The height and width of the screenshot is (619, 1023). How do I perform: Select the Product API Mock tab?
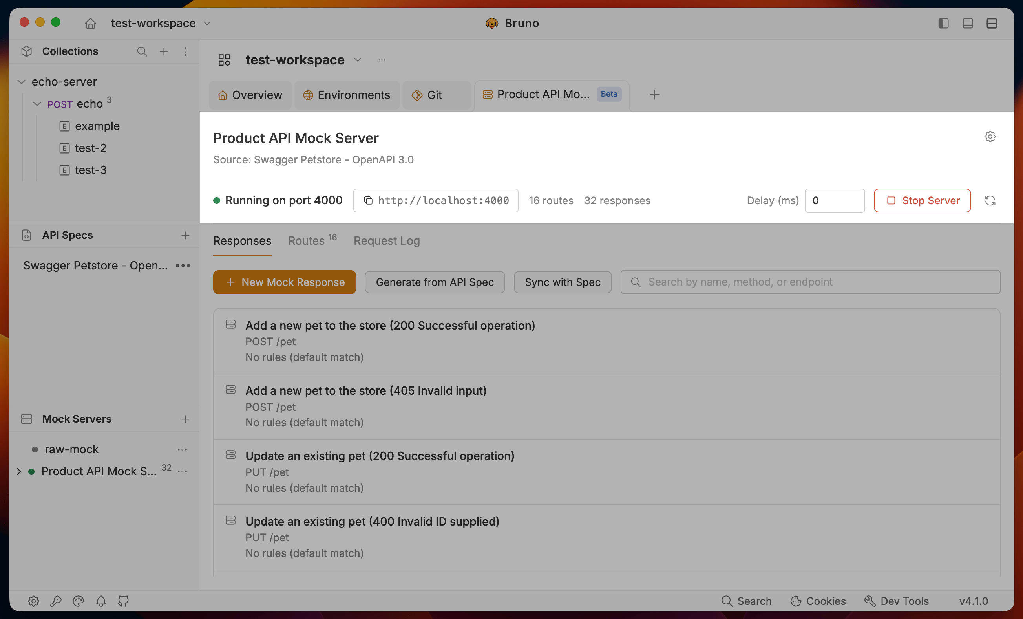tap(552, 95)
